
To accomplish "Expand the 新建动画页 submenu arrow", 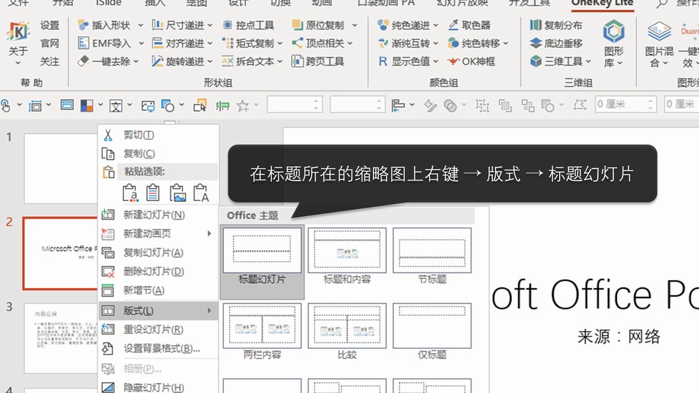I will coord(209,234).
